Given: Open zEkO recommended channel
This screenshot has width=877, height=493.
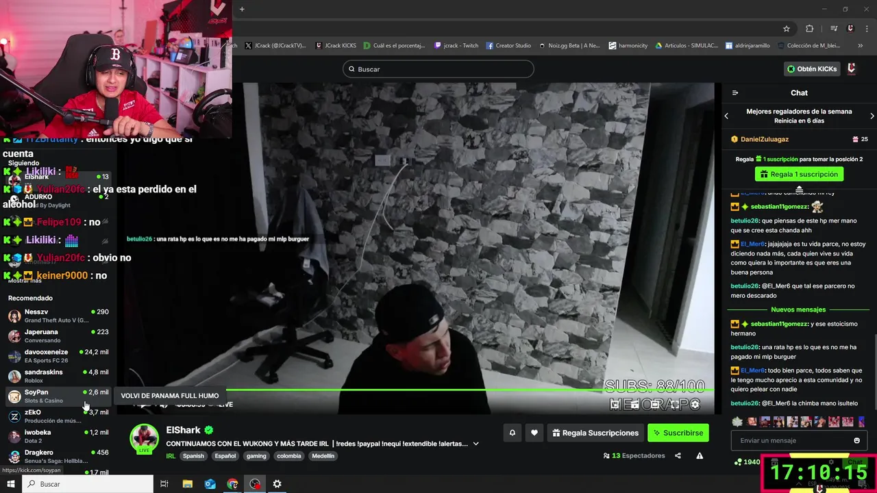Looking at the screenshot, I should (x=58, y=416).
